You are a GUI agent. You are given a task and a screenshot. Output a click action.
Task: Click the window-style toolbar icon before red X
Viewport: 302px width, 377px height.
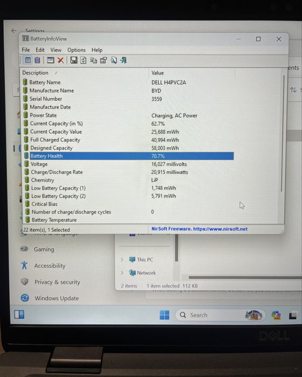pos(51,60)
